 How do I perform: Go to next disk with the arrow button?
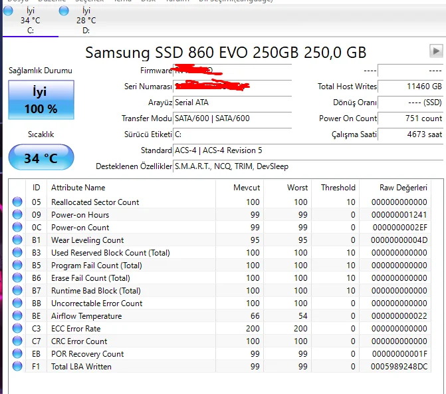436,51
